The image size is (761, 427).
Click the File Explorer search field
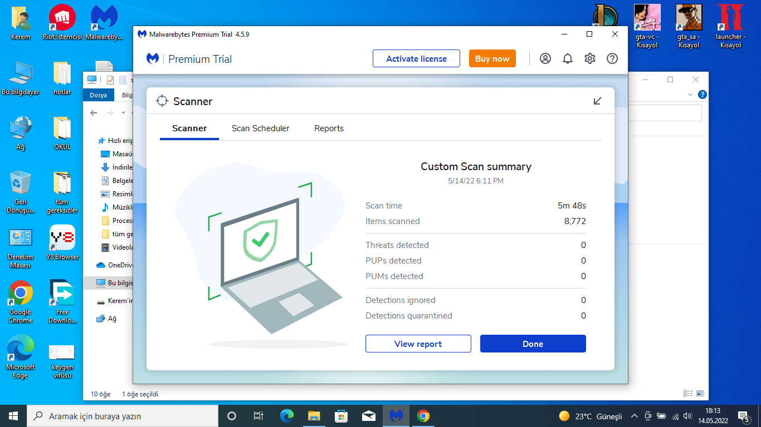tap(665, 113)
